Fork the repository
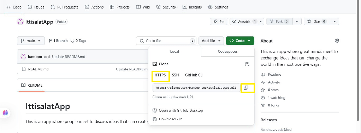The image size is (361, 133). coord(279,22)
